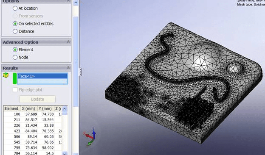The image size is (265, 155).
Task: Click the Element column header
Action: pyautogui.click(x=12, y=108)
